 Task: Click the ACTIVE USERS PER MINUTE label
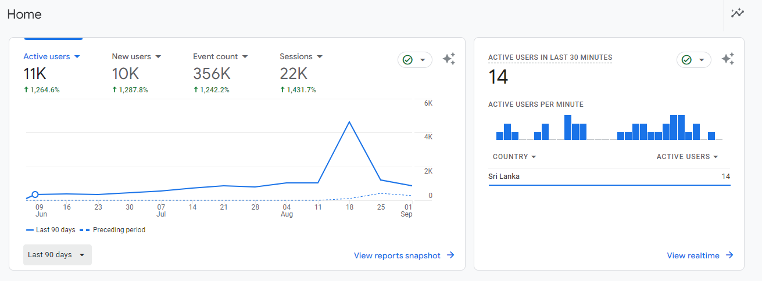click(x=536, y=105)
